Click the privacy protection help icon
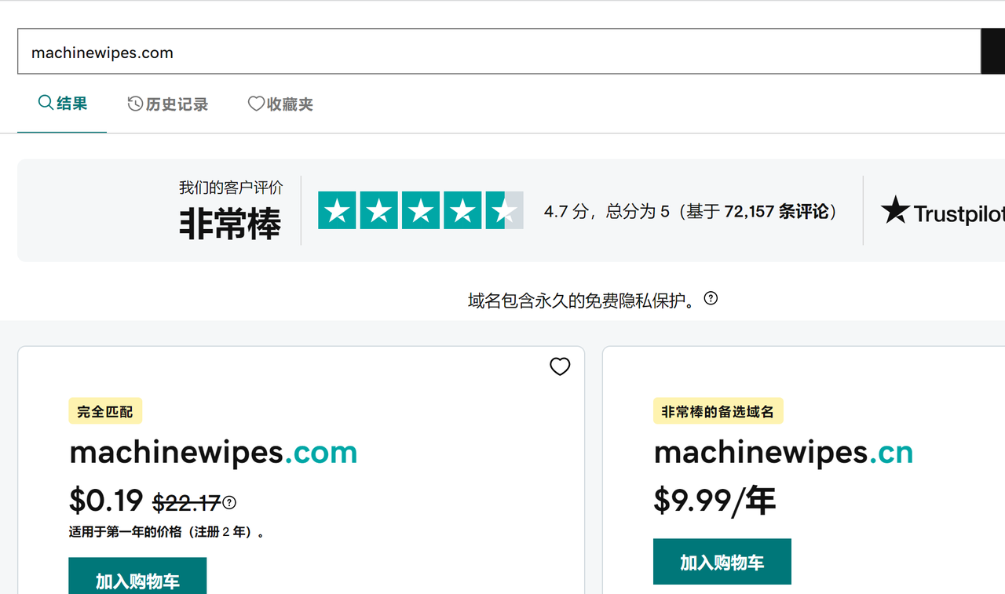The image size is (1005, 594). click(711, 298)
